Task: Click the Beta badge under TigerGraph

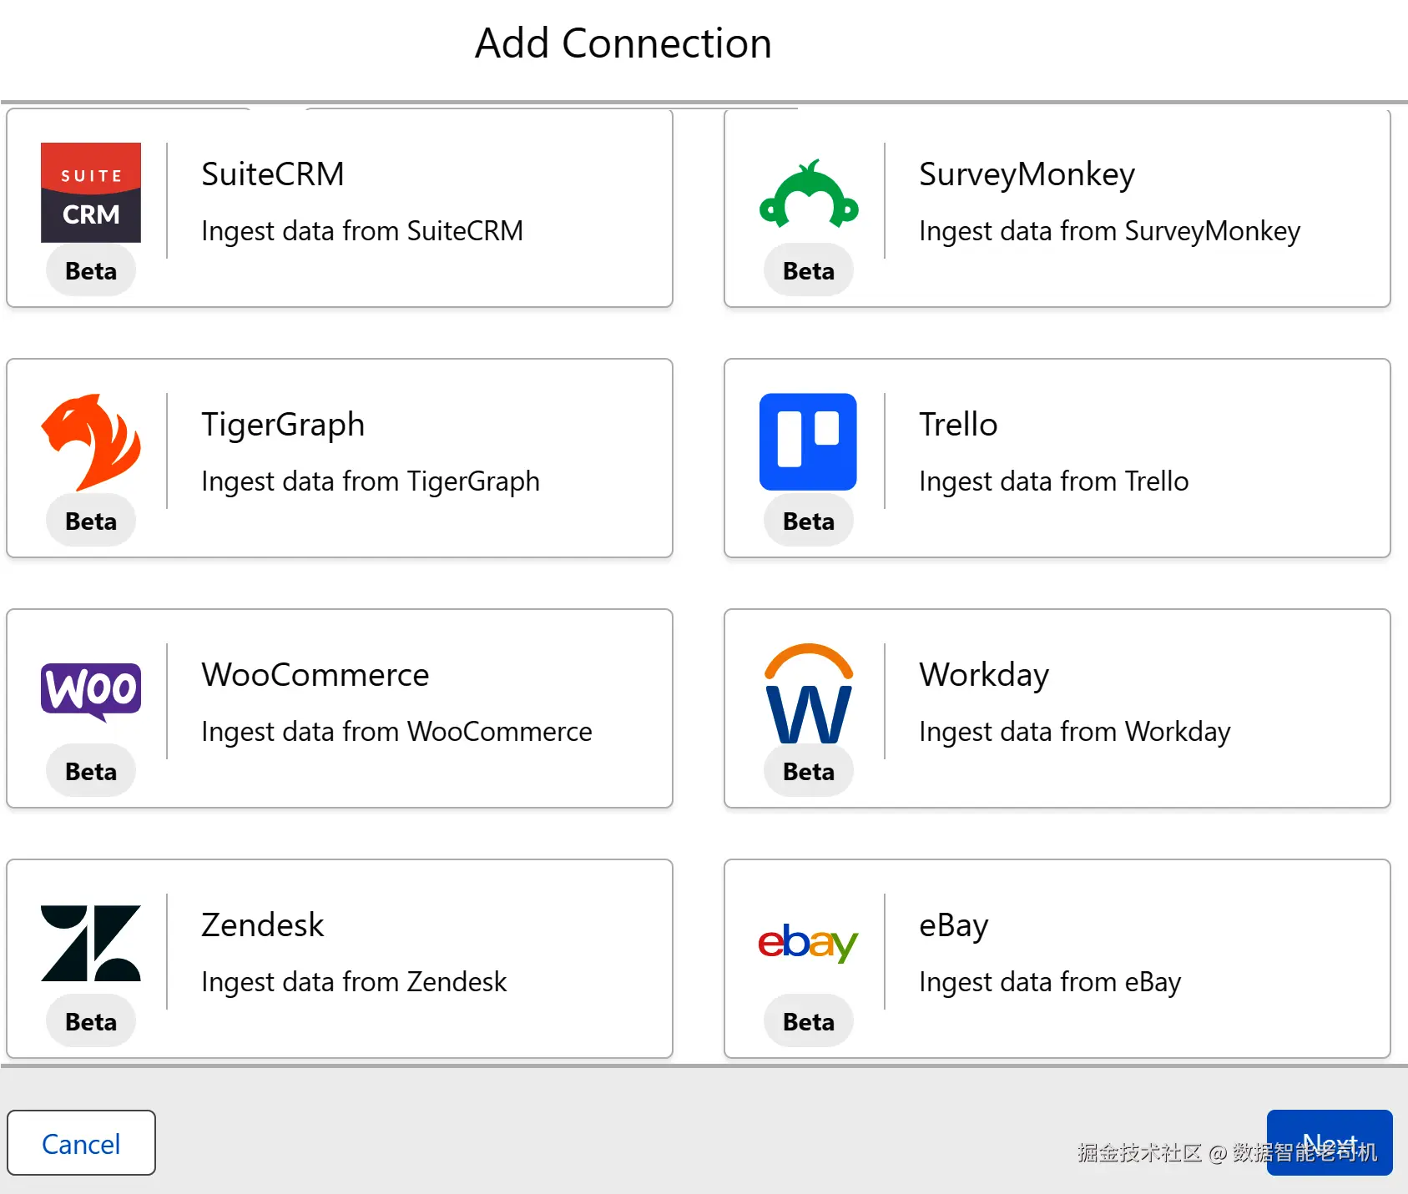Action: (91, 521)
